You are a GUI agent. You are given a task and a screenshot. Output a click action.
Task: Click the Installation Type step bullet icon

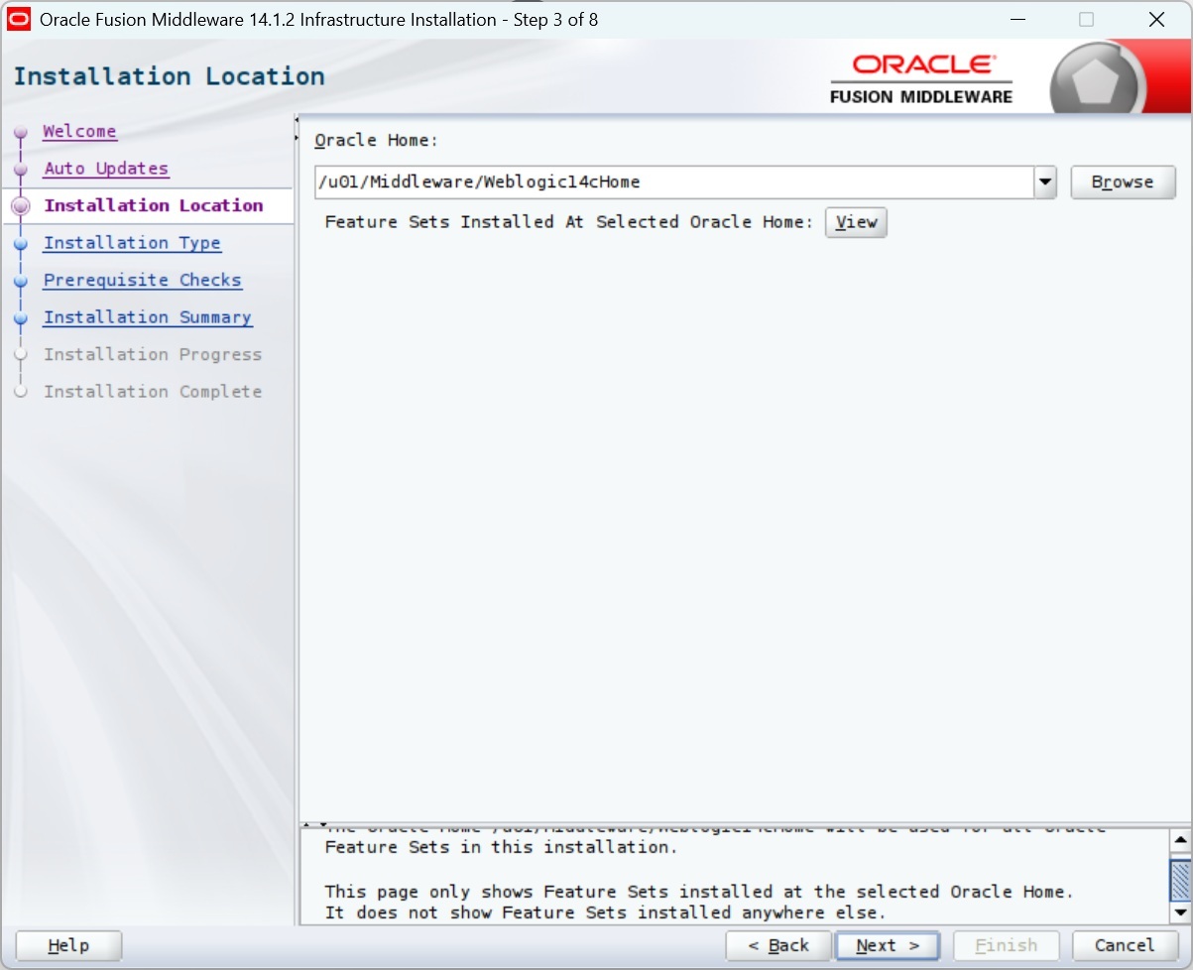tap(21, 244)
